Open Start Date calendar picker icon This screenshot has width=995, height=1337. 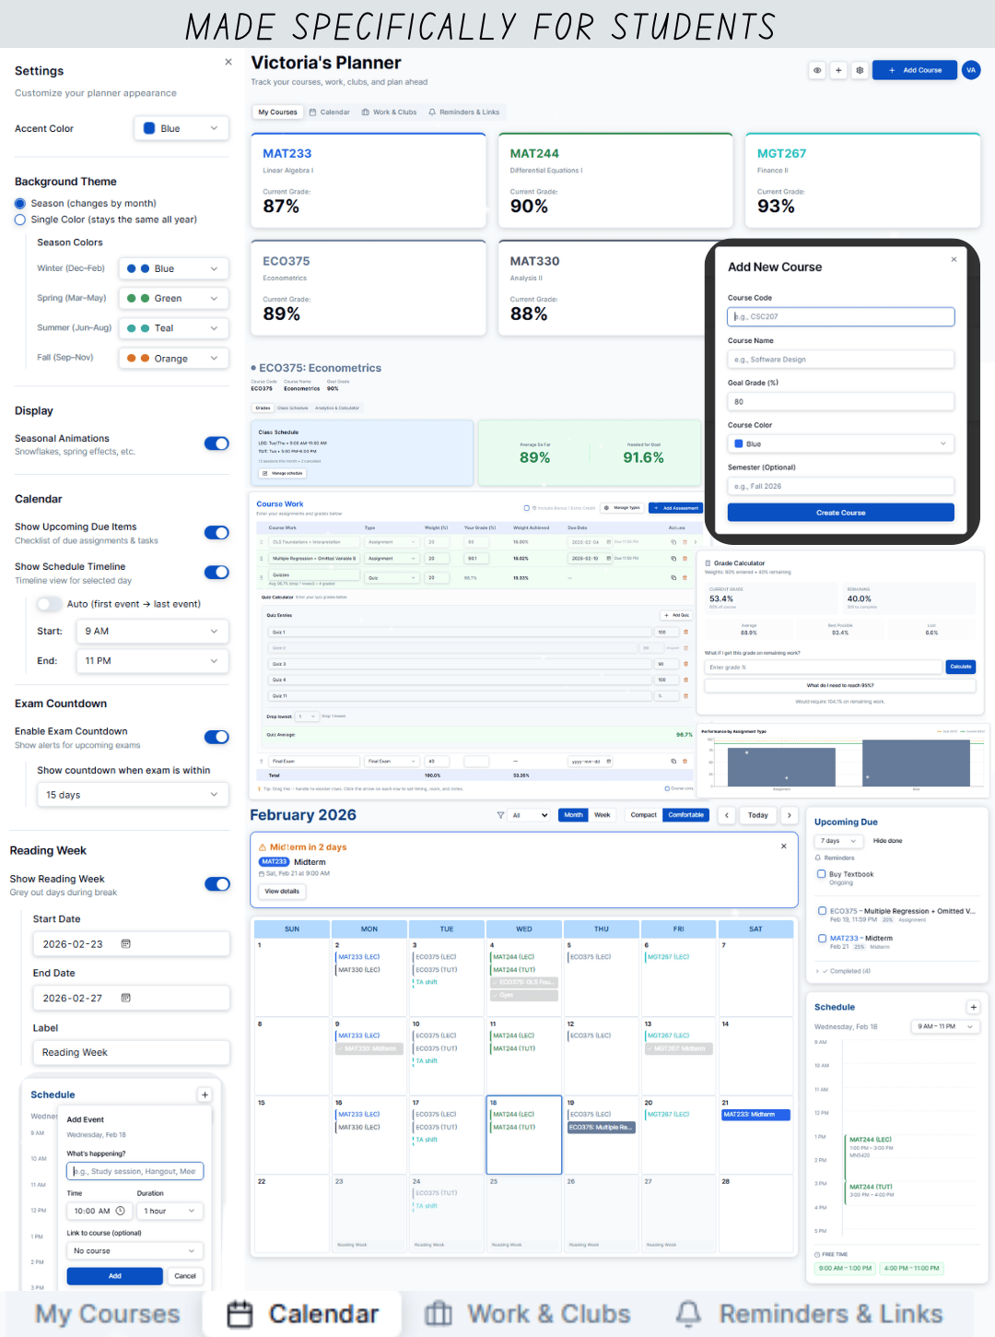126,944
